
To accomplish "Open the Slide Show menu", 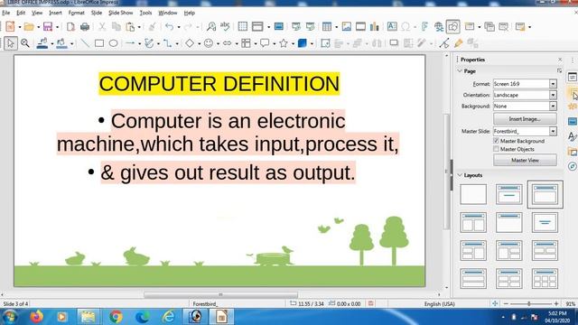I will 120,13.
